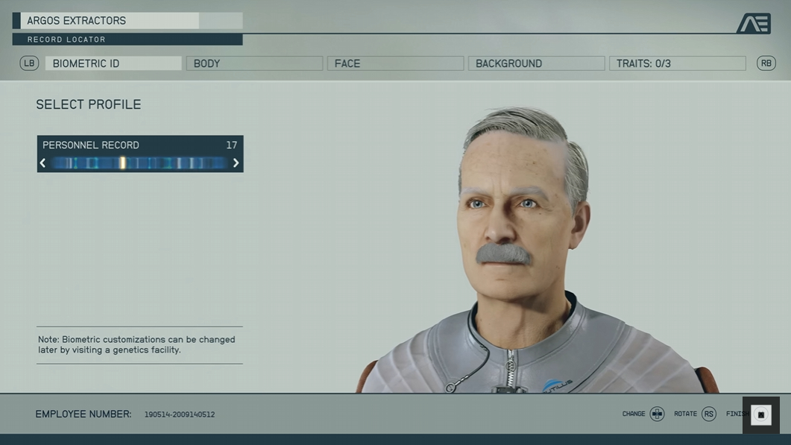Click the Argos Extractors title
The width and height of the screenshot is (791, 445).
coord(76,21)
